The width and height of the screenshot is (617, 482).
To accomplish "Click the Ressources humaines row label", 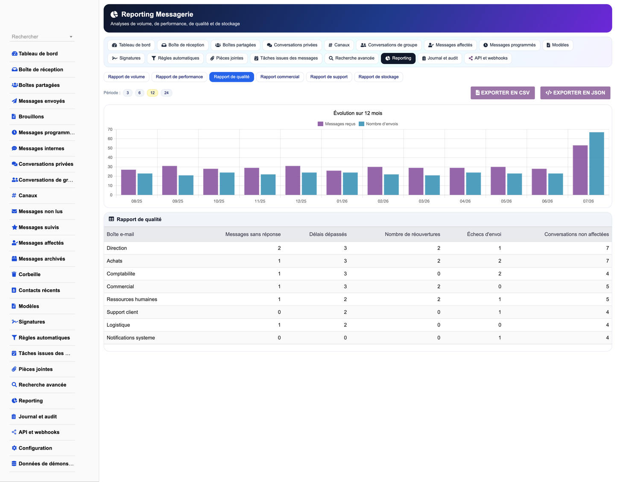I will pyautogui.click(x=132, y=299).
